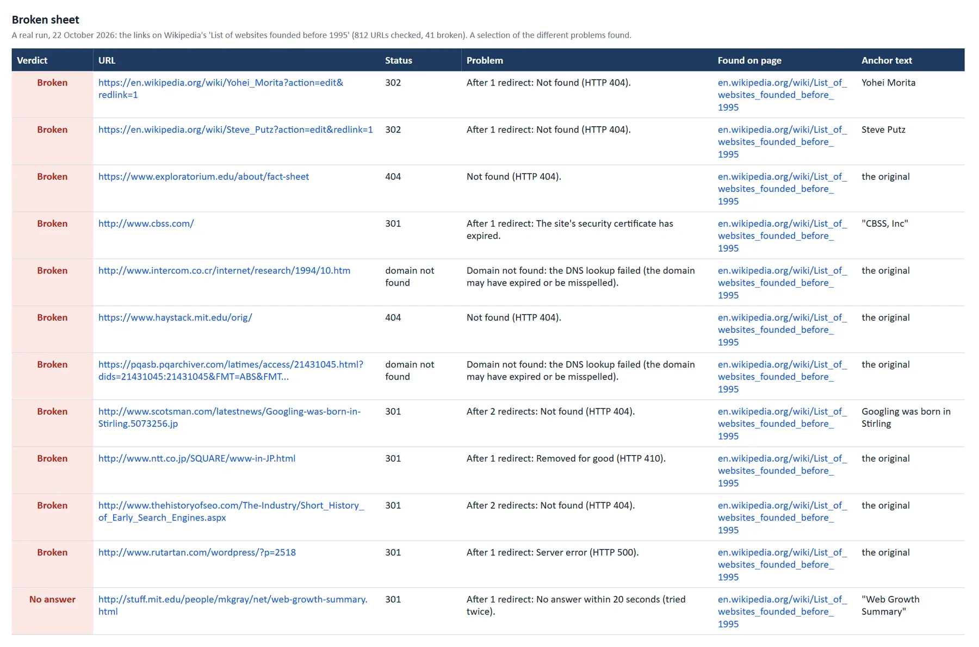979x647 pixels.
Task: Select the 'Server error (HTTP 500)' problem cell
Action: pyautogui.click(x=553, y=552)
